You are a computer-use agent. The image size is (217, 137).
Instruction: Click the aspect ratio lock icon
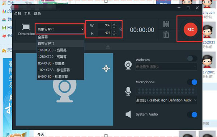click(120, 29)
